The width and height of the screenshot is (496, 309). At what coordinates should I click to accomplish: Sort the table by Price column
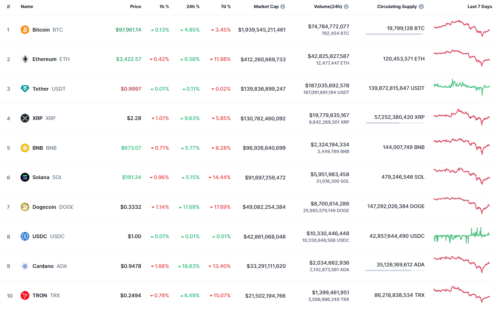tap(135, 7)
